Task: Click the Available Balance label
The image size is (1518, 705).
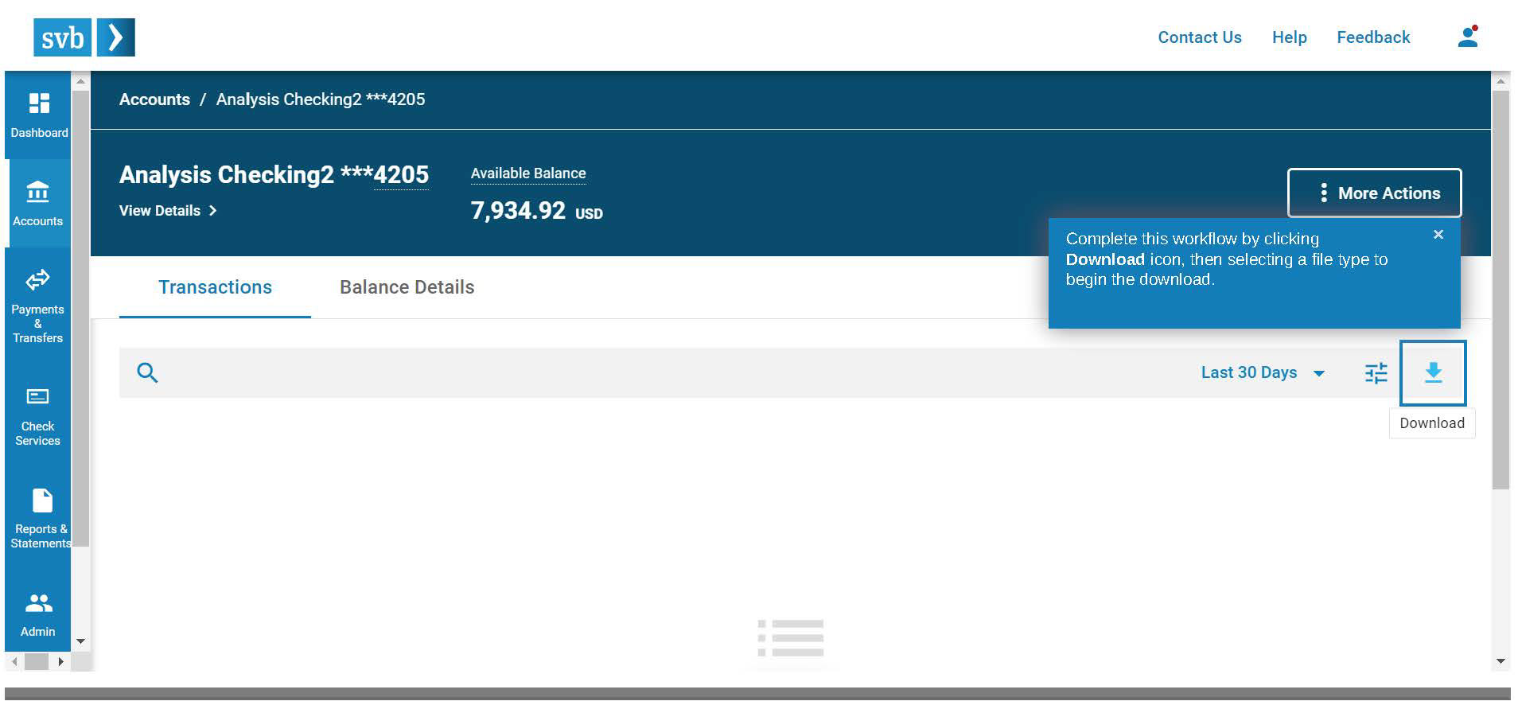Action: [528, 173]
